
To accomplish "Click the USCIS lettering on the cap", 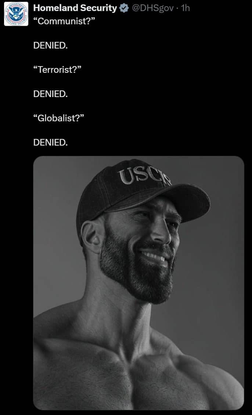I will click(x=145, y=176).
